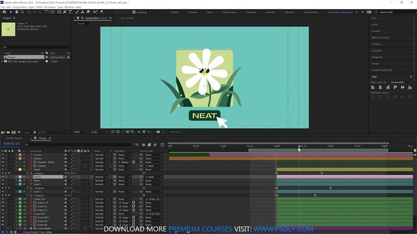This screenshot has width=417, height=234.
Task: Switch to the Standard workspace
Action: [251, 12]
